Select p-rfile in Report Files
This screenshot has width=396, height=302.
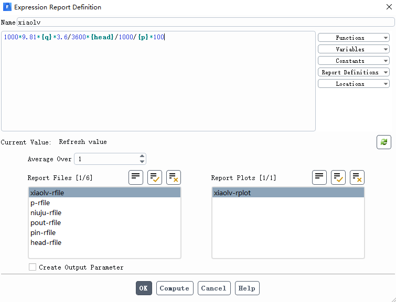tap(104, 203)
